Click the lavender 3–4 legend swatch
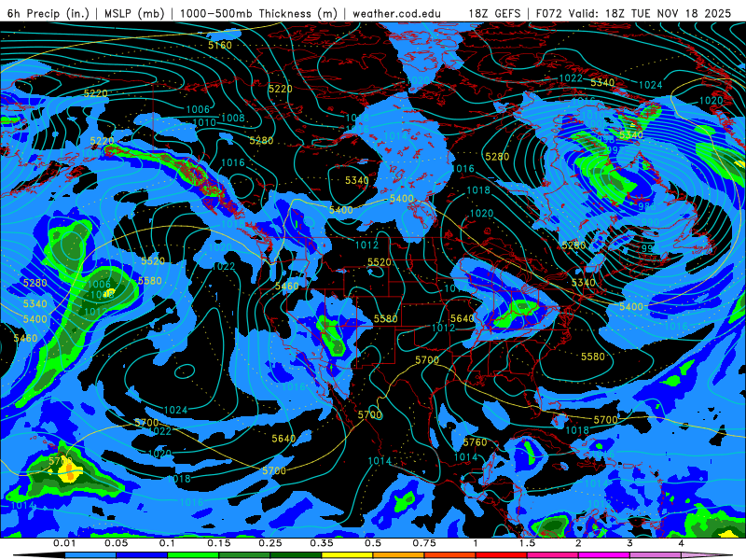Viewport: 746px width, 560px height. click(656, 555)
